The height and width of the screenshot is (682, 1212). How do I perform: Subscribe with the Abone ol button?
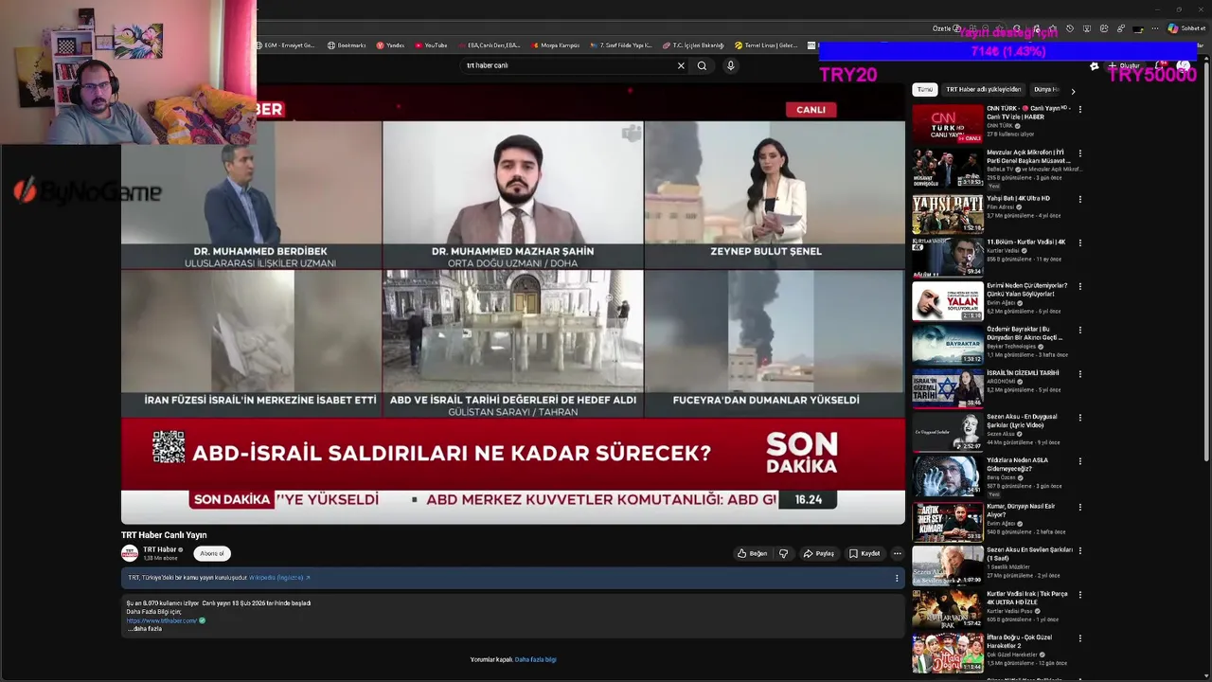[212, 553]
